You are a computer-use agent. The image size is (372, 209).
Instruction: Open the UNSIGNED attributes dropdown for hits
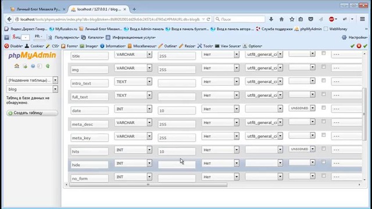click(302, 149)
